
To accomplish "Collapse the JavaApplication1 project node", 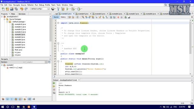I will 2,17.
